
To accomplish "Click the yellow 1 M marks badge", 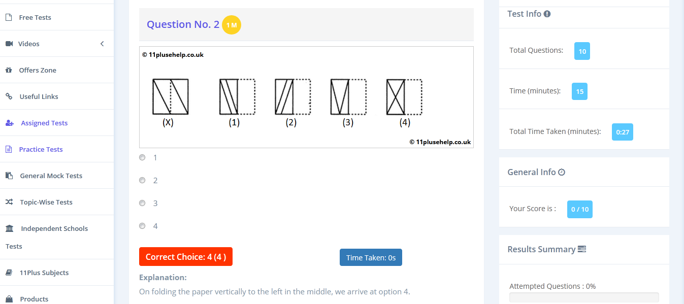I will 232,25.
